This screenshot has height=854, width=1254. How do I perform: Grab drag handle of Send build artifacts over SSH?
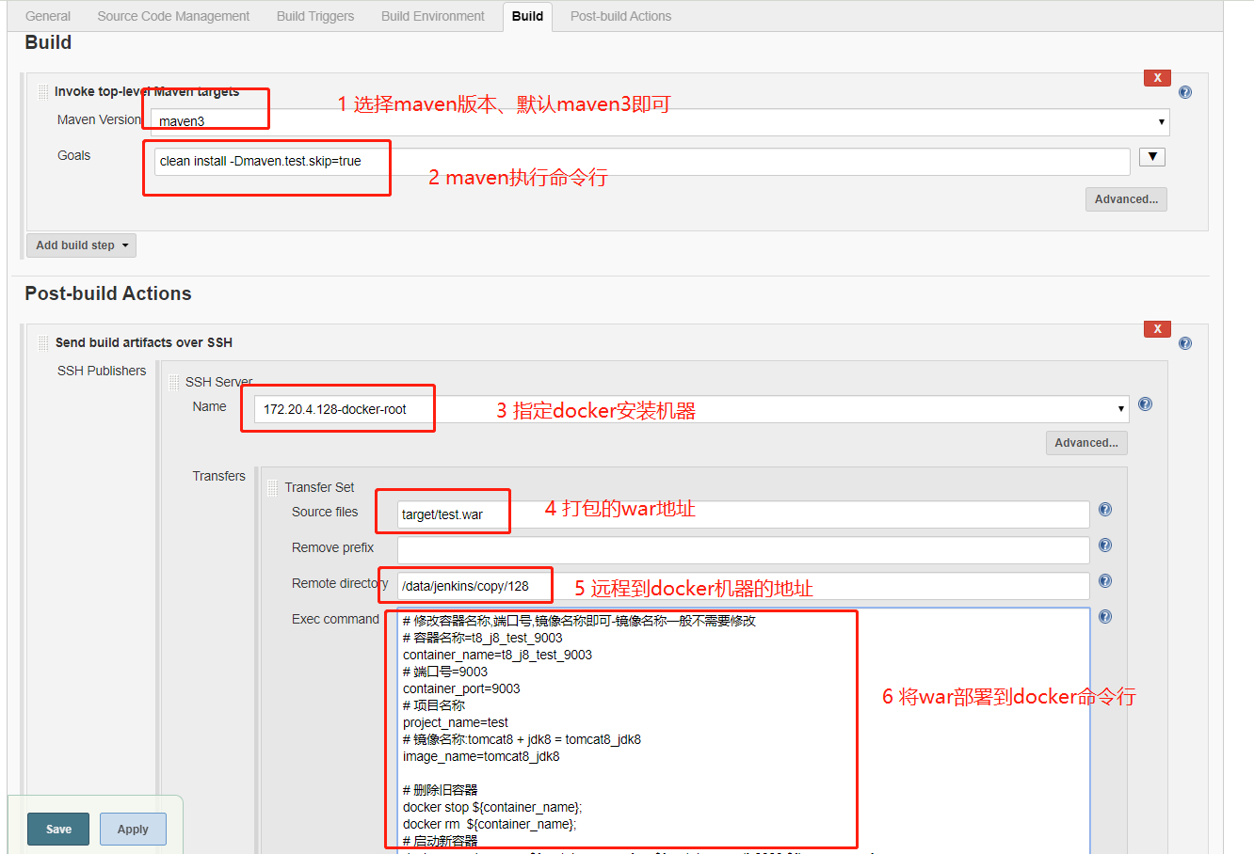(43, 343)
